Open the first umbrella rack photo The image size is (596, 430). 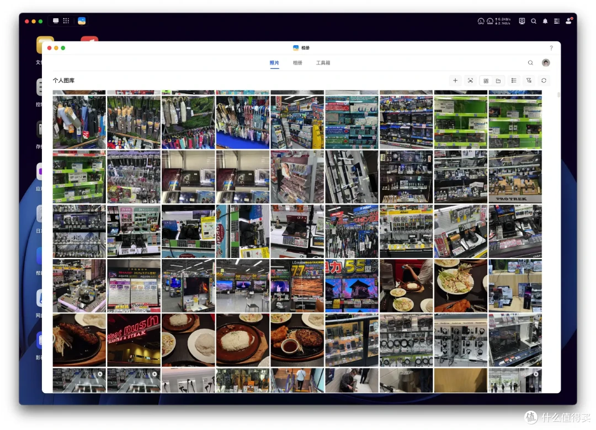[79, 122]
